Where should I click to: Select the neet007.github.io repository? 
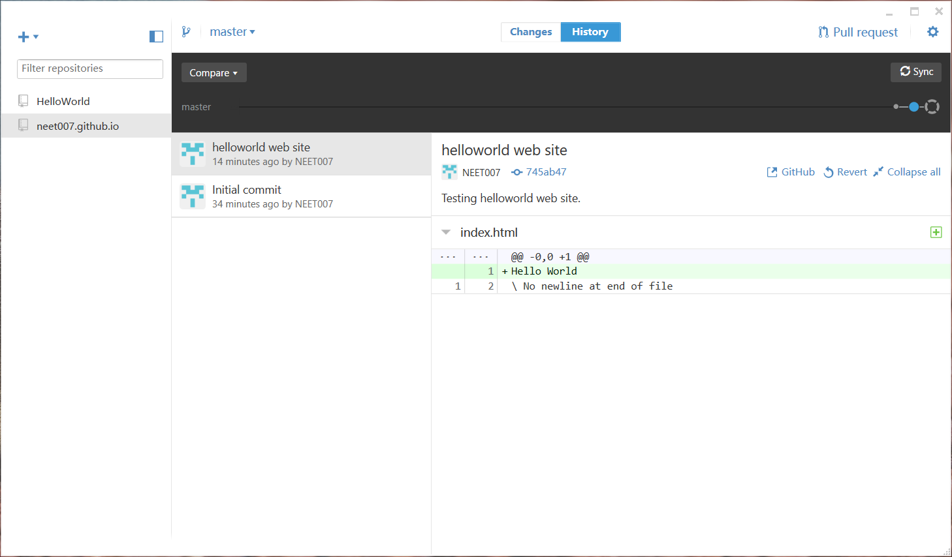tap(86, 126)
